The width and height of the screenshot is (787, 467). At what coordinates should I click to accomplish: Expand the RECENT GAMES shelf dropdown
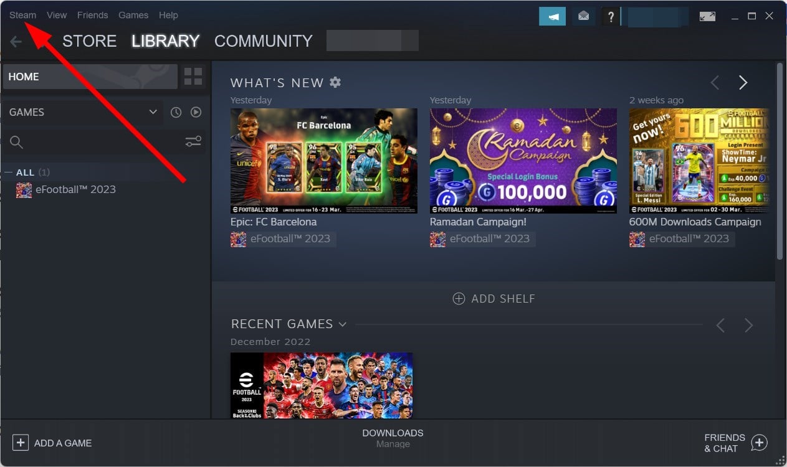click(342, 324)
